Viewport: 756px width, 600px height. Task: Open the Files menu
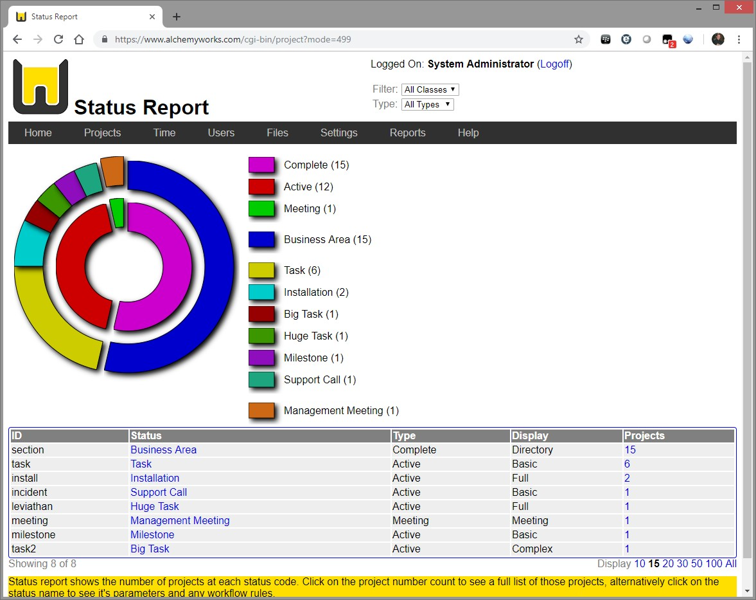click(277, 132)
